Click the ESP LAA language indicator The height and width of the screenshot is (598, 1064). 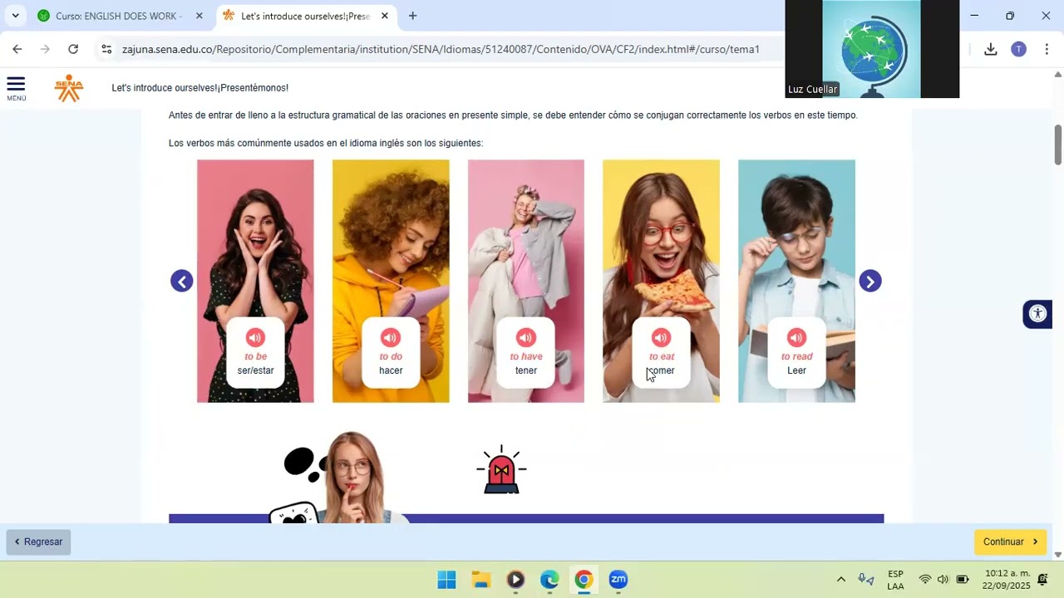(895, 580)
